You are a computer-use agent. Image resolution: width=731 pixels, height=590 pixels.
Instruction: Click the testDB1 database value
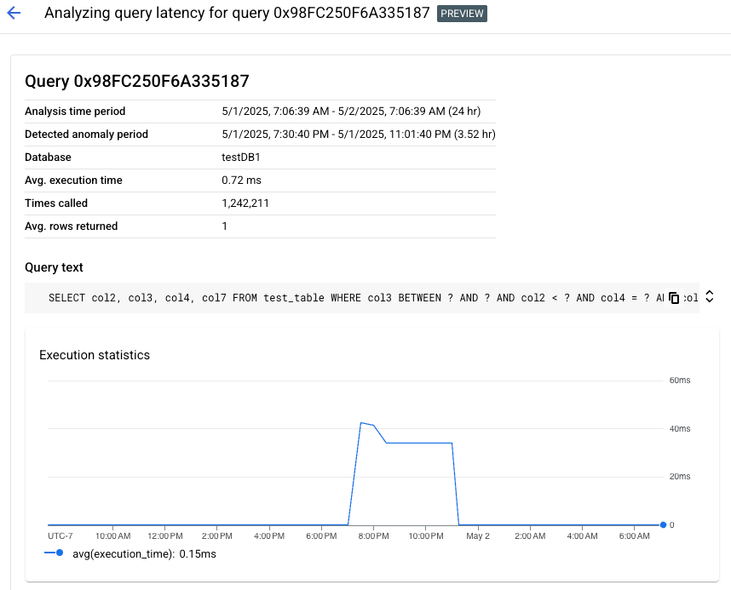point(238,157)
